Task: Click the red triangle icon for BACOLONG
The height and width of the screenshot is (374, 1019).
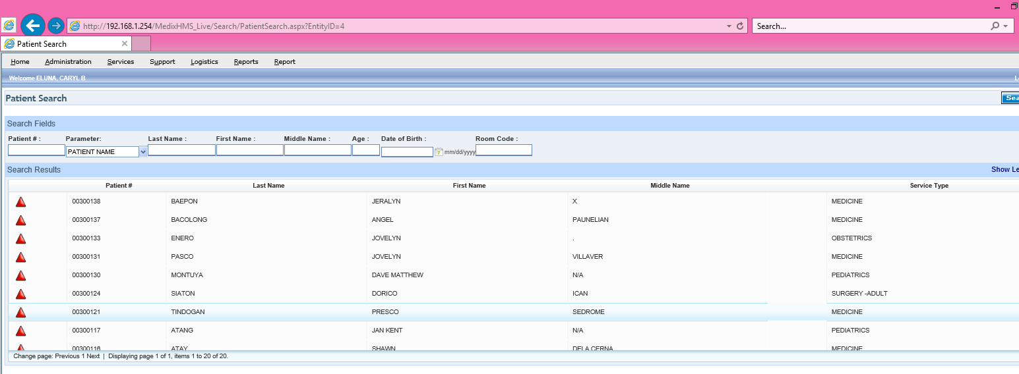Action: tap(20, 220)
